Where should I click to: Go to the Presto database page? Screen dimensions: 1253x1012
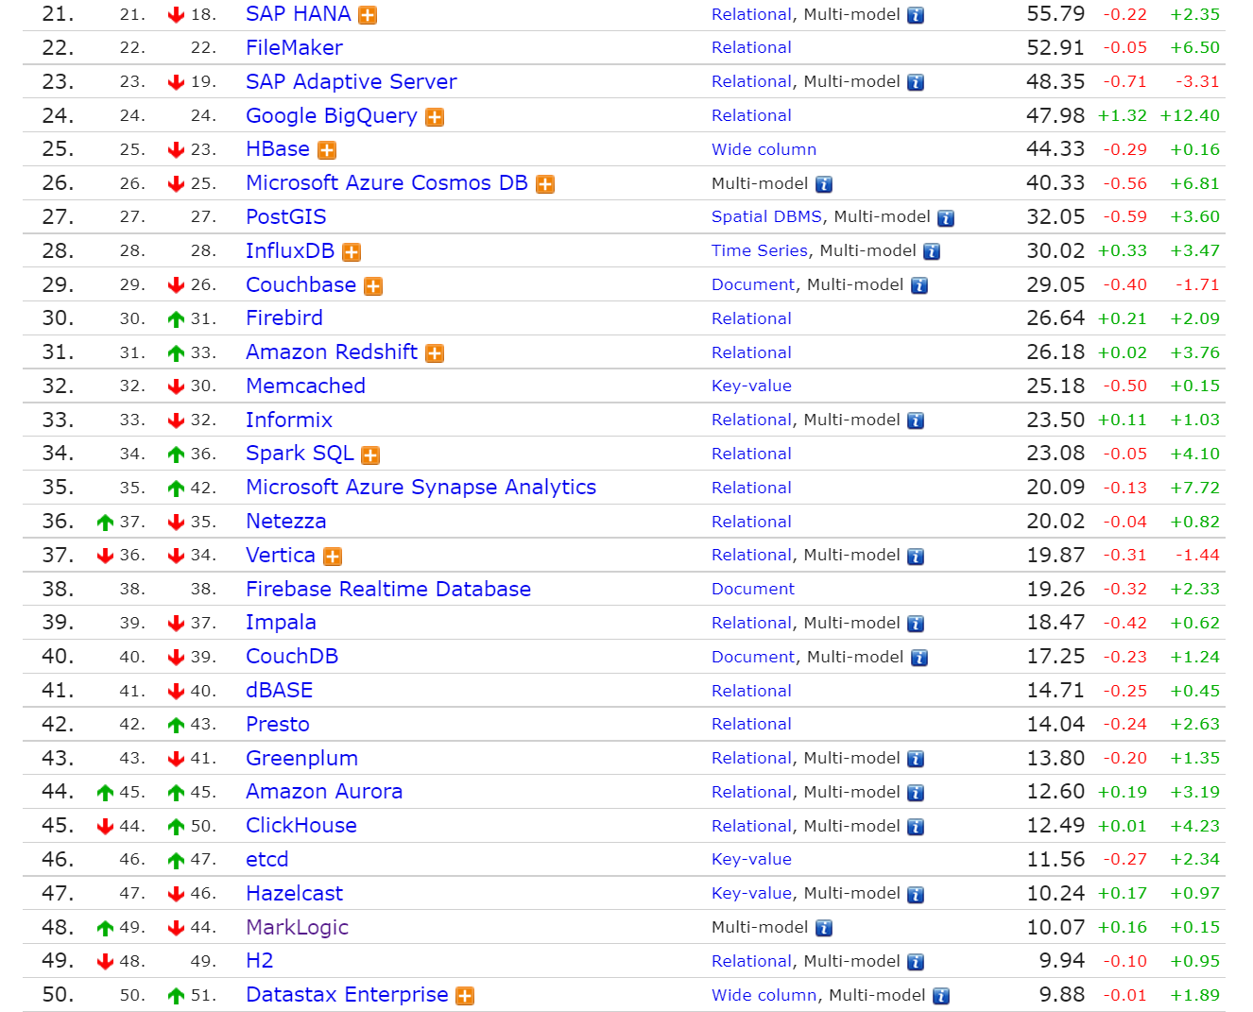point(278,725)
